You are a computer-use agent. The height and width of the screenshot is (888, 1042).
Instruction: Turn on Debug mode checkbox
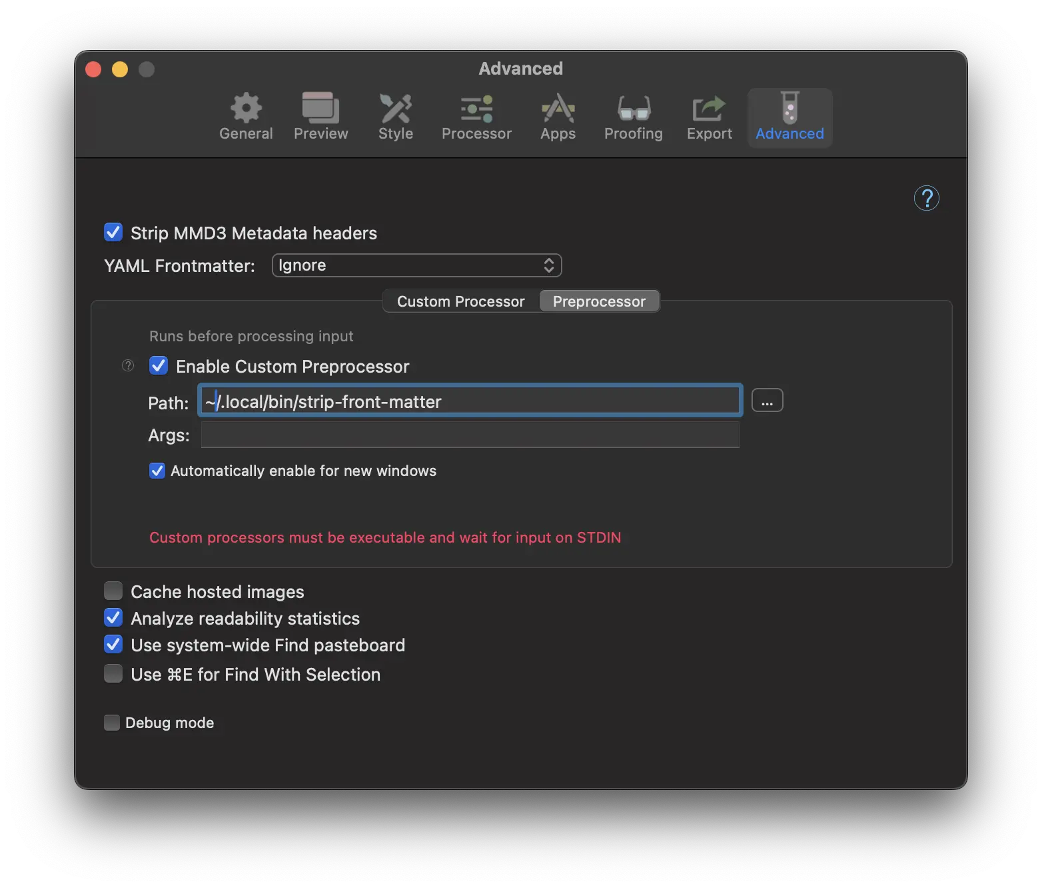112,723
